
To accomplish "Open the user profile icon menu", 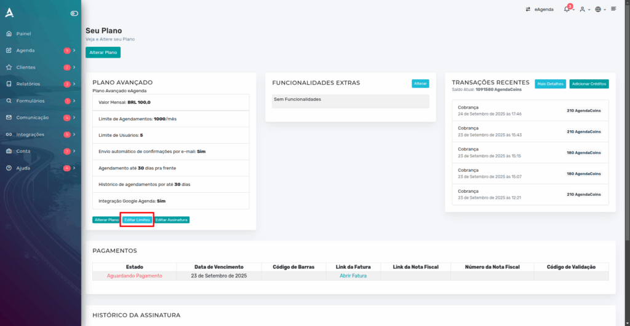I will click(583, 9).
